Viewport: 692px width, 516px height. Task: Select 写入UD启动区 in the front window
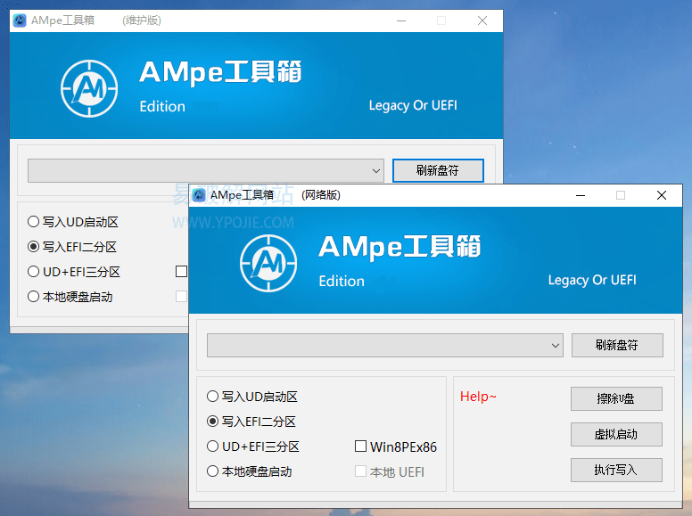point(252,397)
